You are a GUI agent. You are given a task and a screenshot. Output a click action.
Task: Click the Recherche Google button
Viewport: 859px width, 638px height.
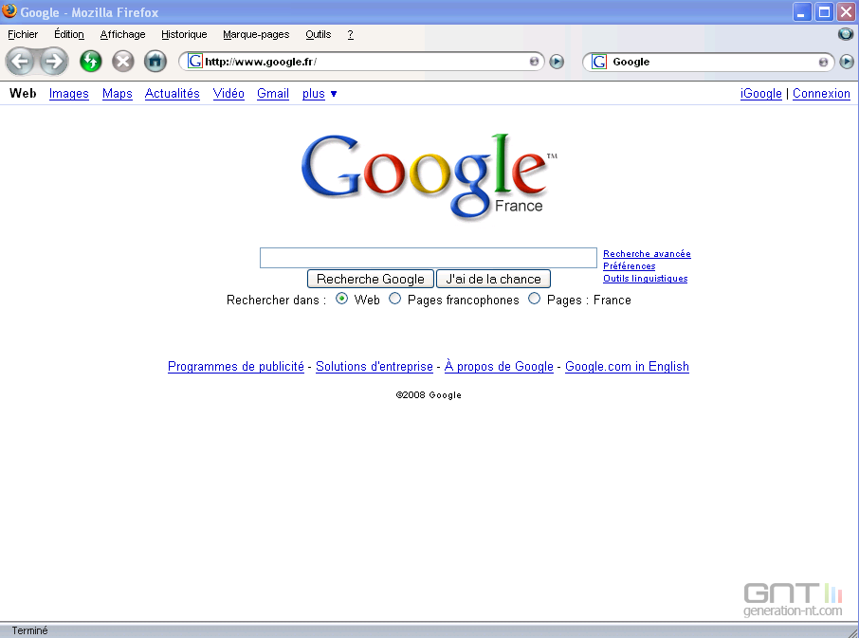coord(371,279)
